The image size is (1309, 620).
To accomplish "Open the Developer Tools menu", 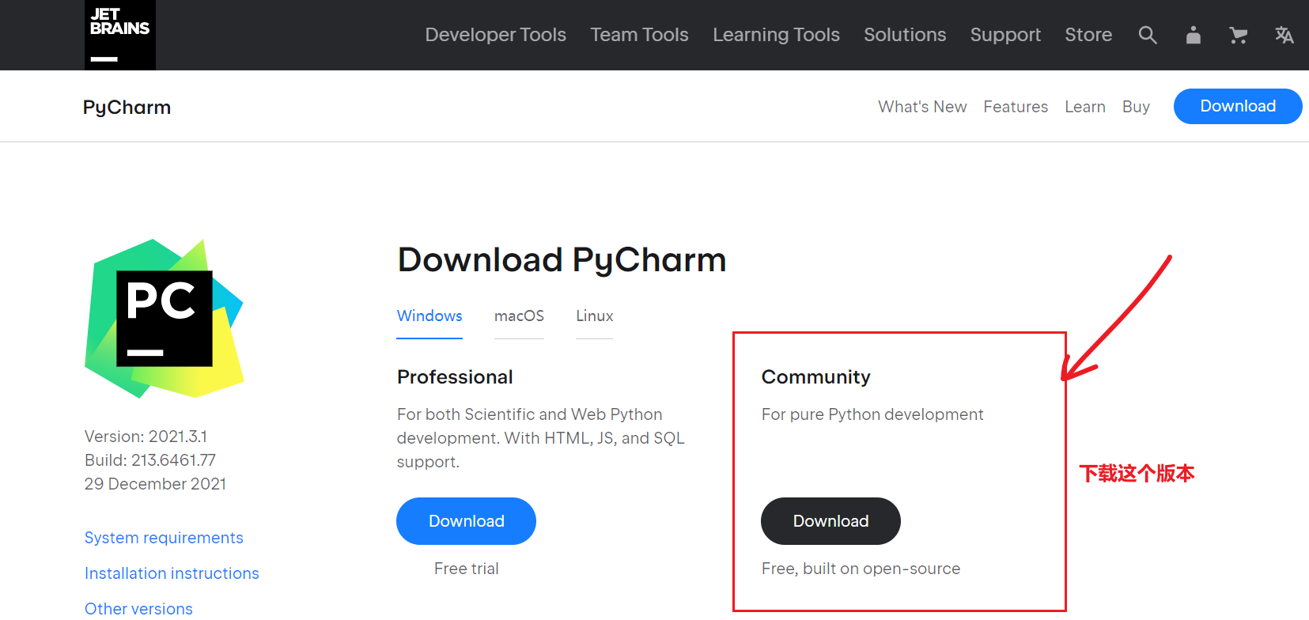I will [x=496, y=35].
